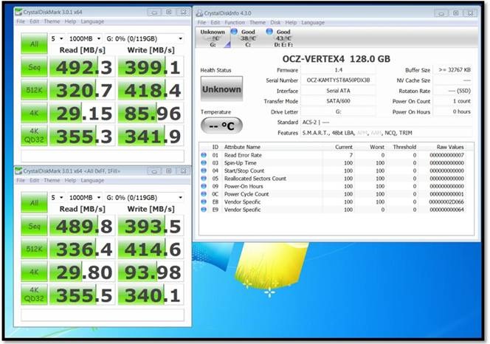
Task: Click the Unknown health status button
Action: (x=221, y=89)
